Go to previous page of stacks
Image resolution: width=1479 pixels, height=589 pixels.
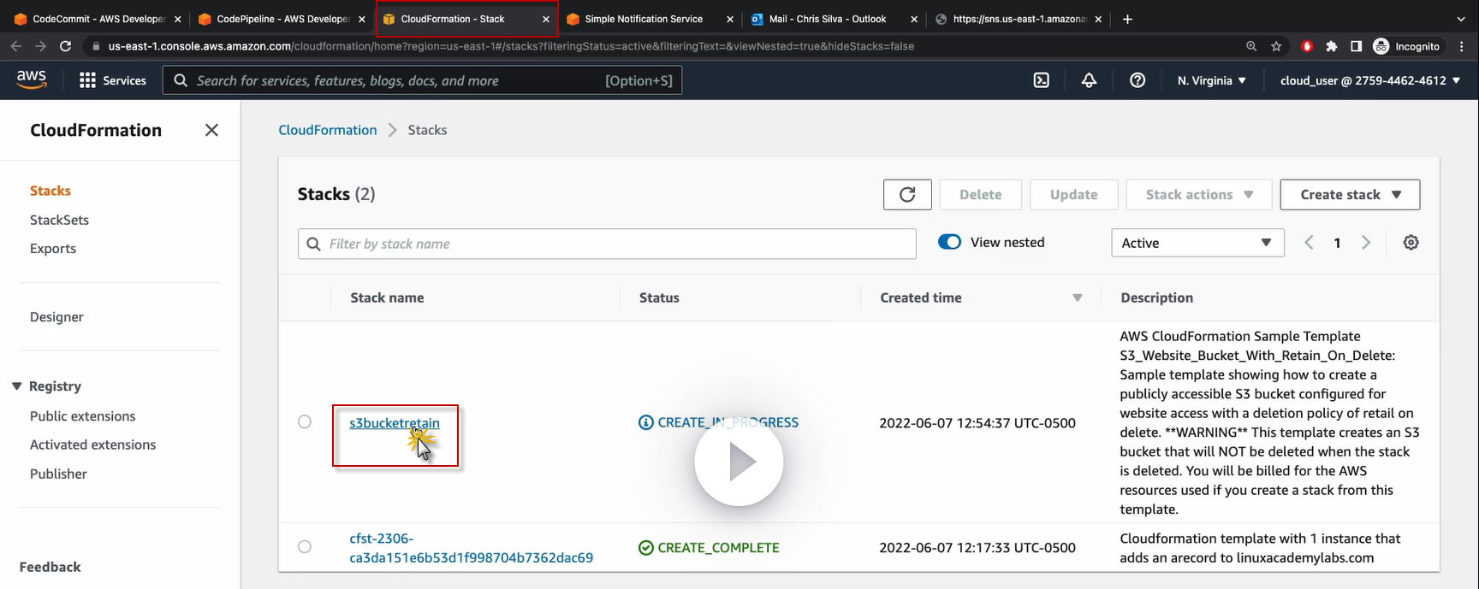[1309, 243]
